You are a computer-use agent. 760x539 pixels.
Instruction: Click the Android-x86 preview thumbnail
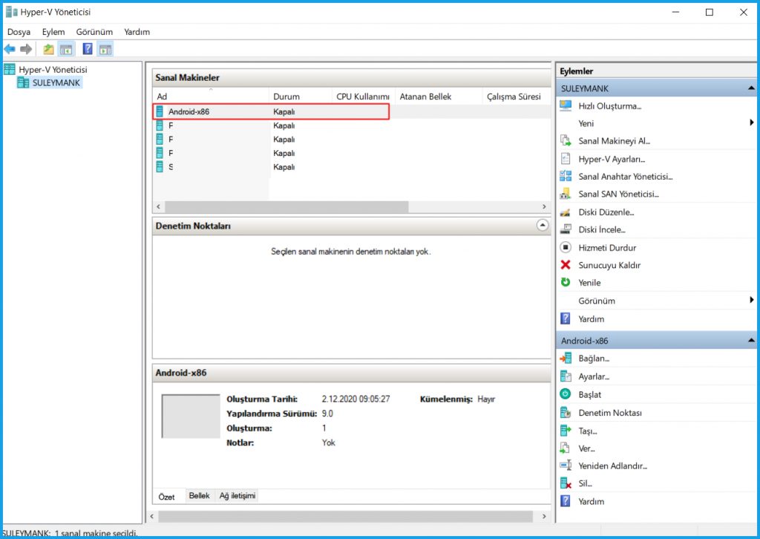191,416
